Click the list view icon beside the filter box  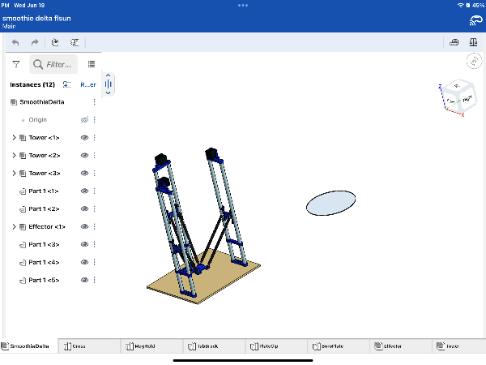pyautogui.click(x=92, y=64)
